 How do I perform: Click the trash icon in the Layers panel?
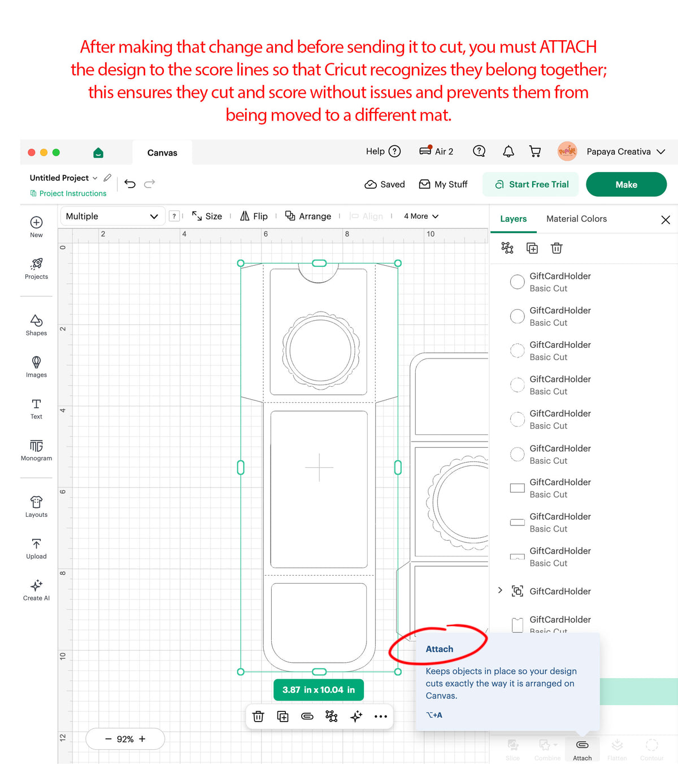click(557, 248)
